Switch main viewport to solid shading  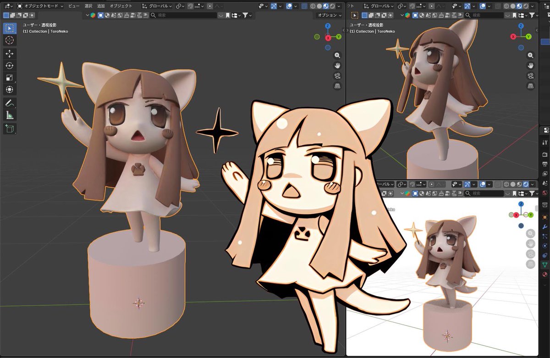click(x=319, y=6)
